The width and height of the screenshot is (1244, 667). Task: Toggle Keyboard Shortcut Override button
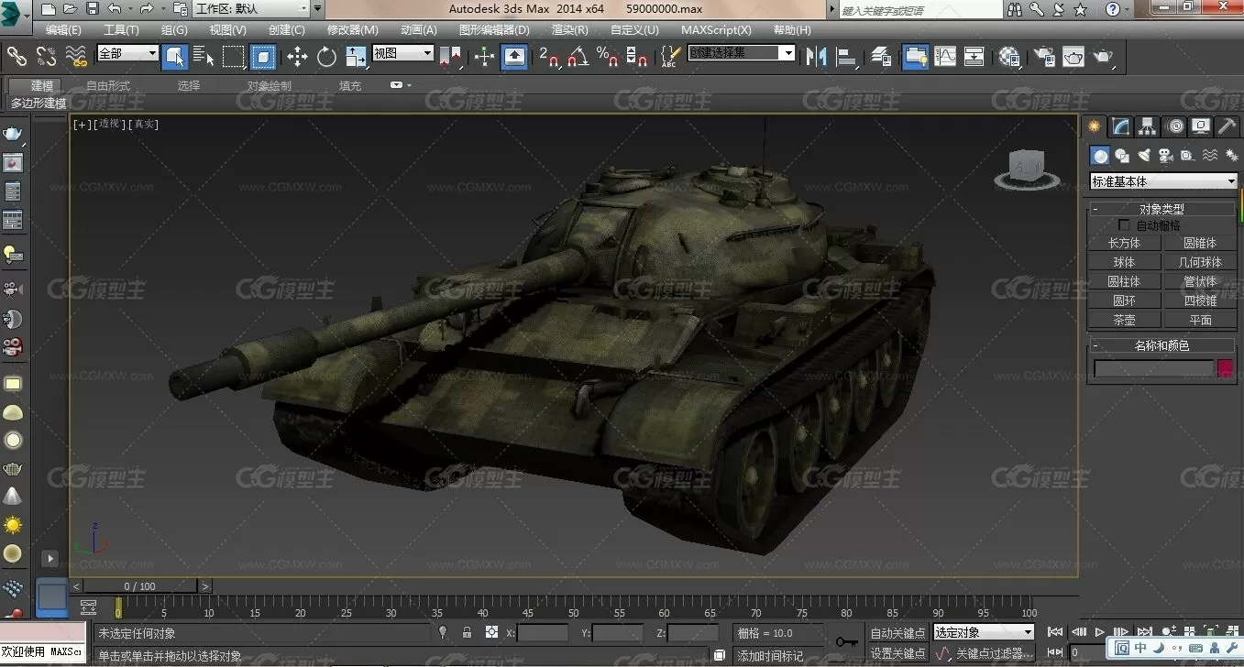click(514, 57)
